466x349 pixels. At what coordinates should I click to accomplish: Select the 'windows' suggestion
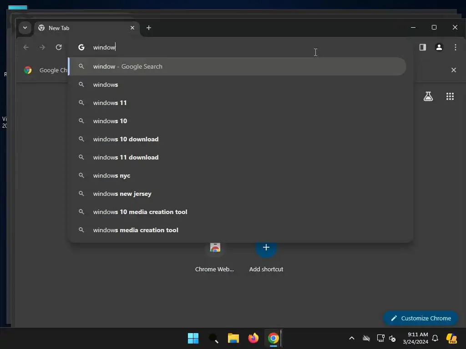(x=237, y=85)
